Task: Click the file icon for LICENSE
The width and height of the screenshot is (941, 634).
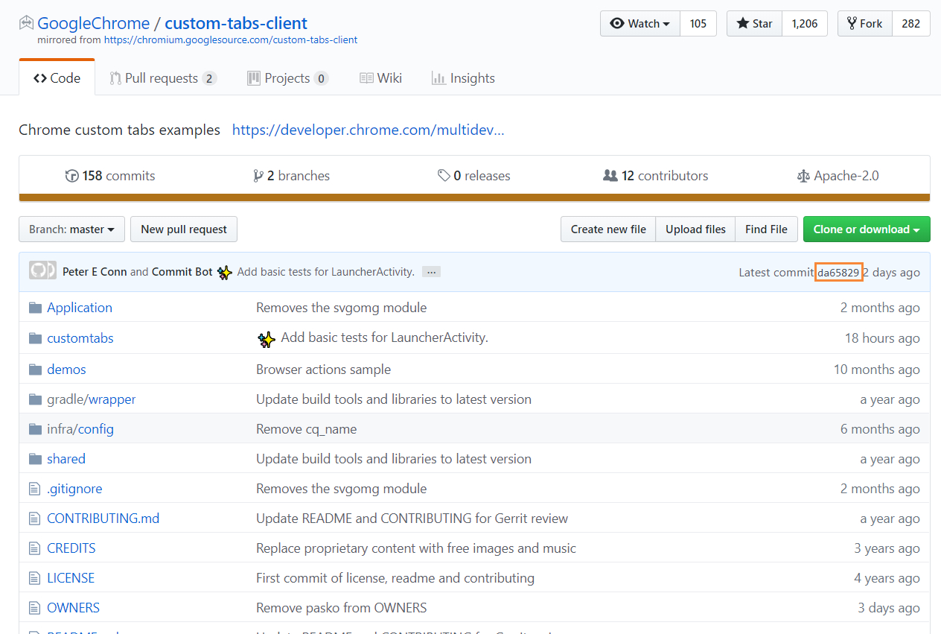Action: tap(34, 578)
